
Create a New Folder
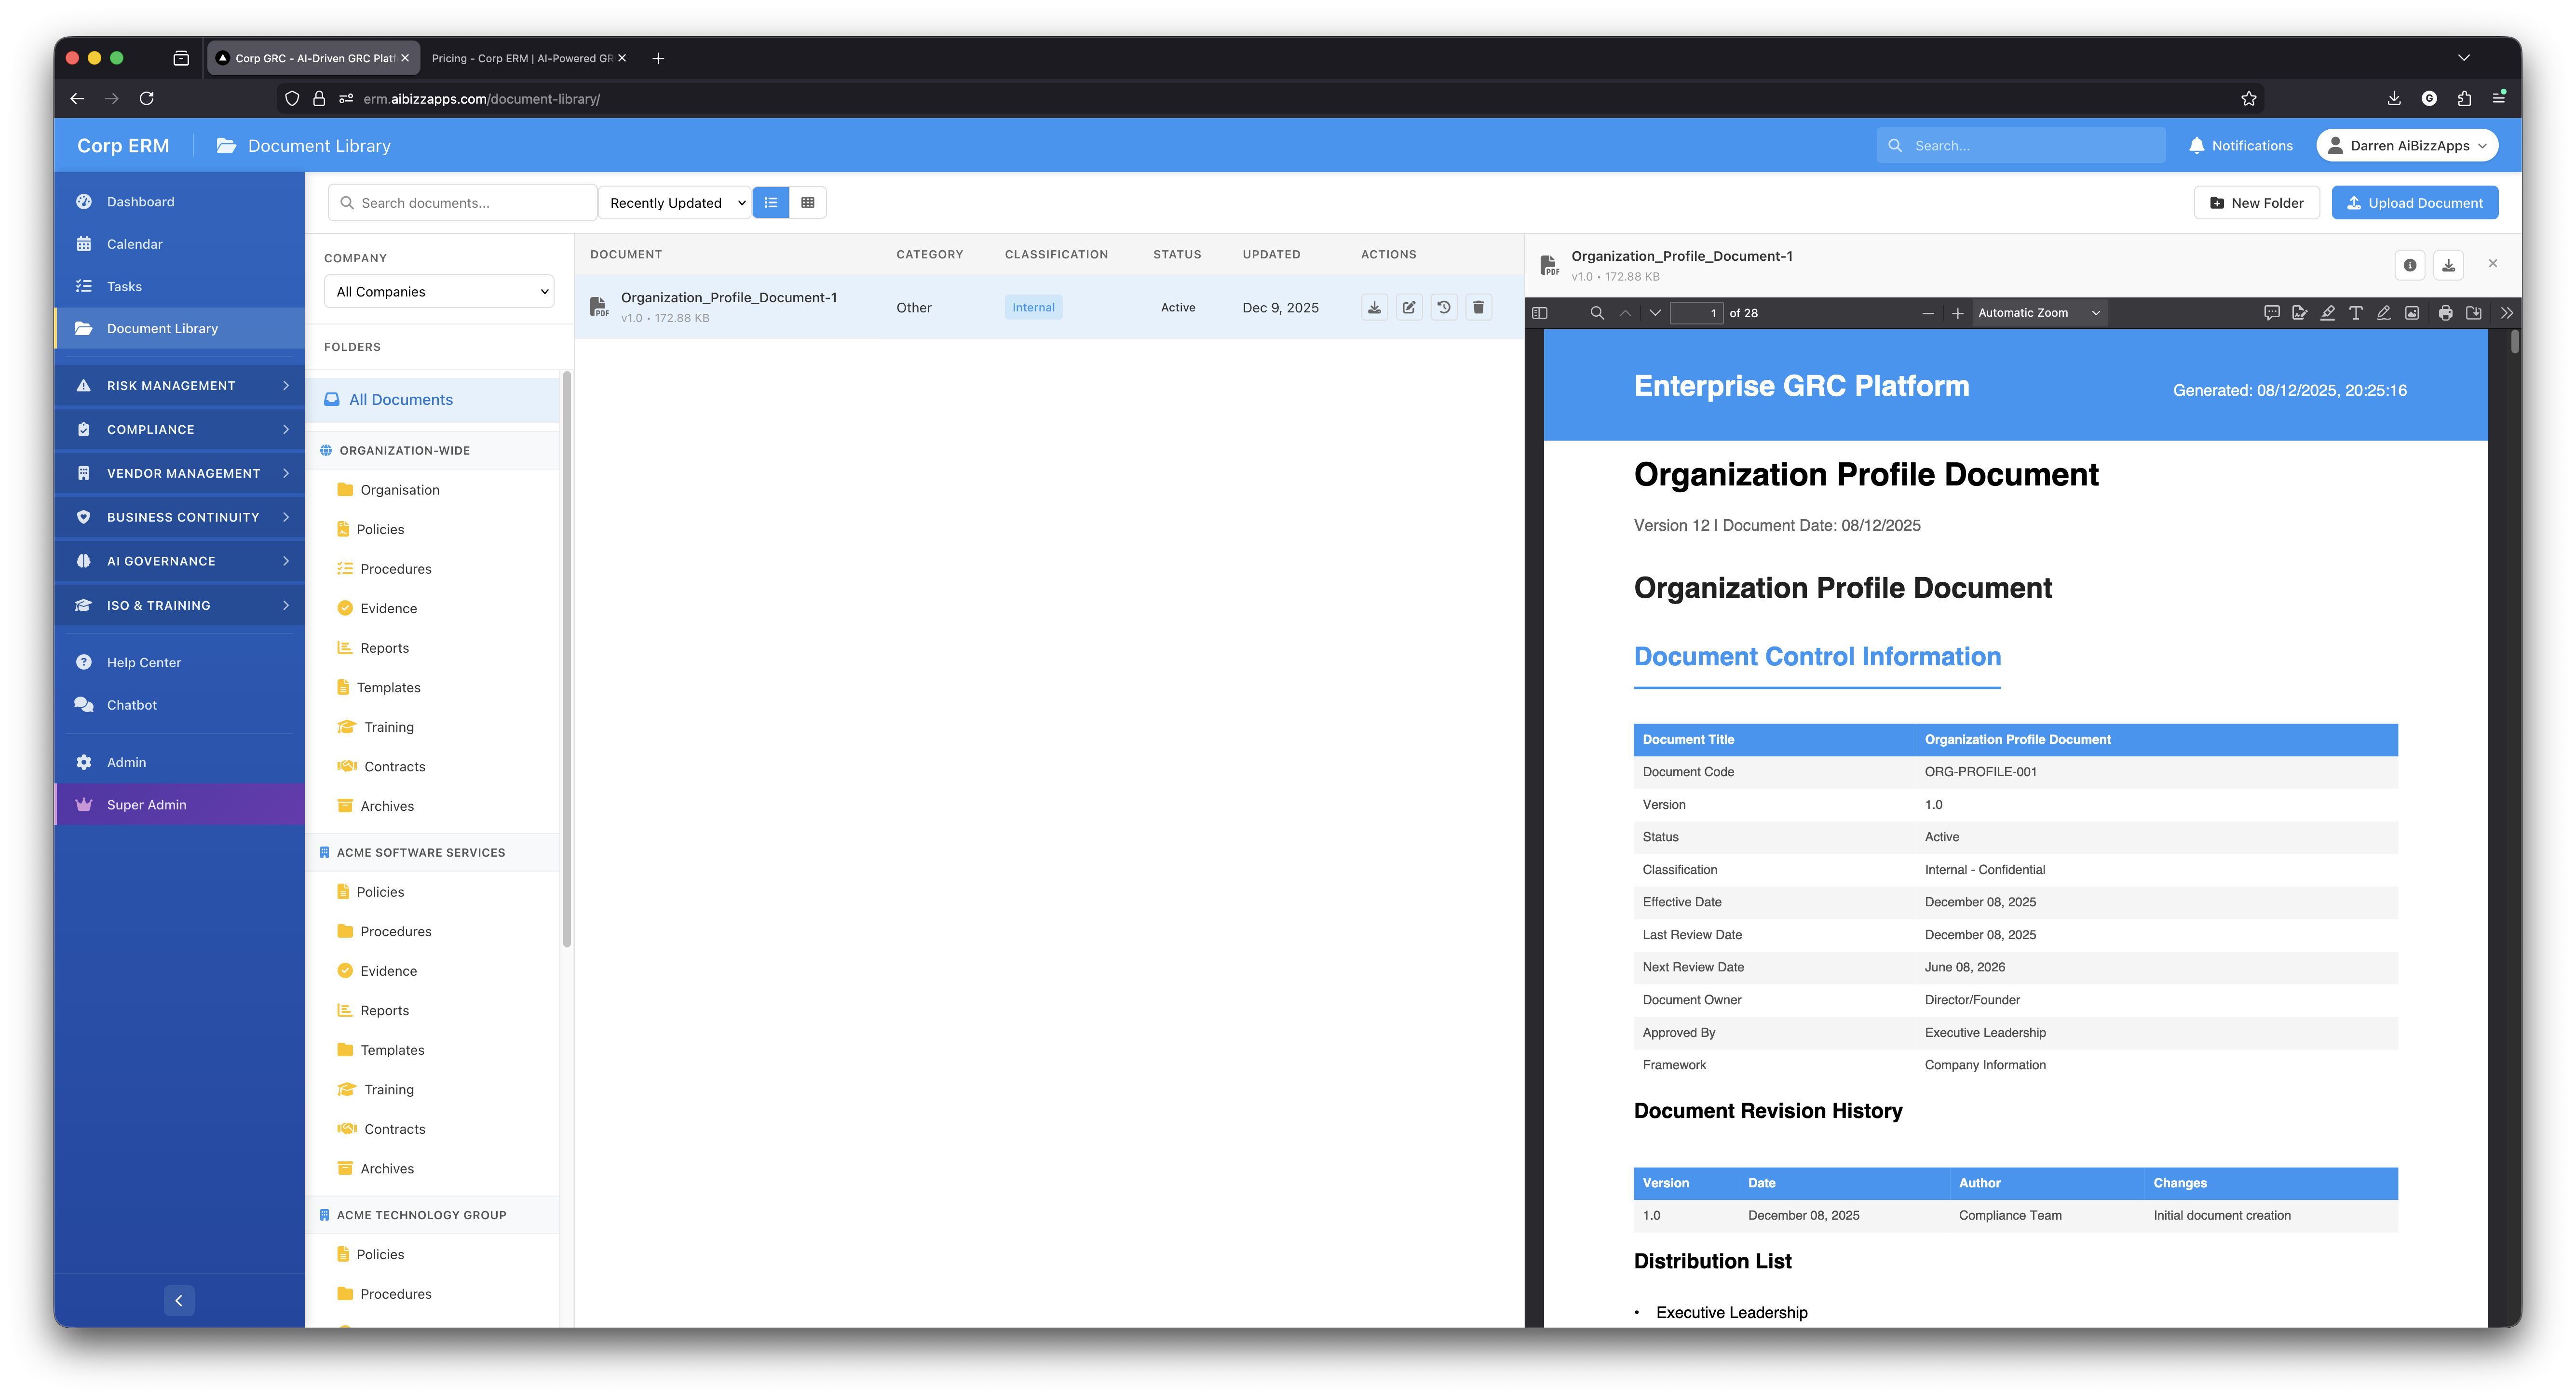tap(2256, 202)
